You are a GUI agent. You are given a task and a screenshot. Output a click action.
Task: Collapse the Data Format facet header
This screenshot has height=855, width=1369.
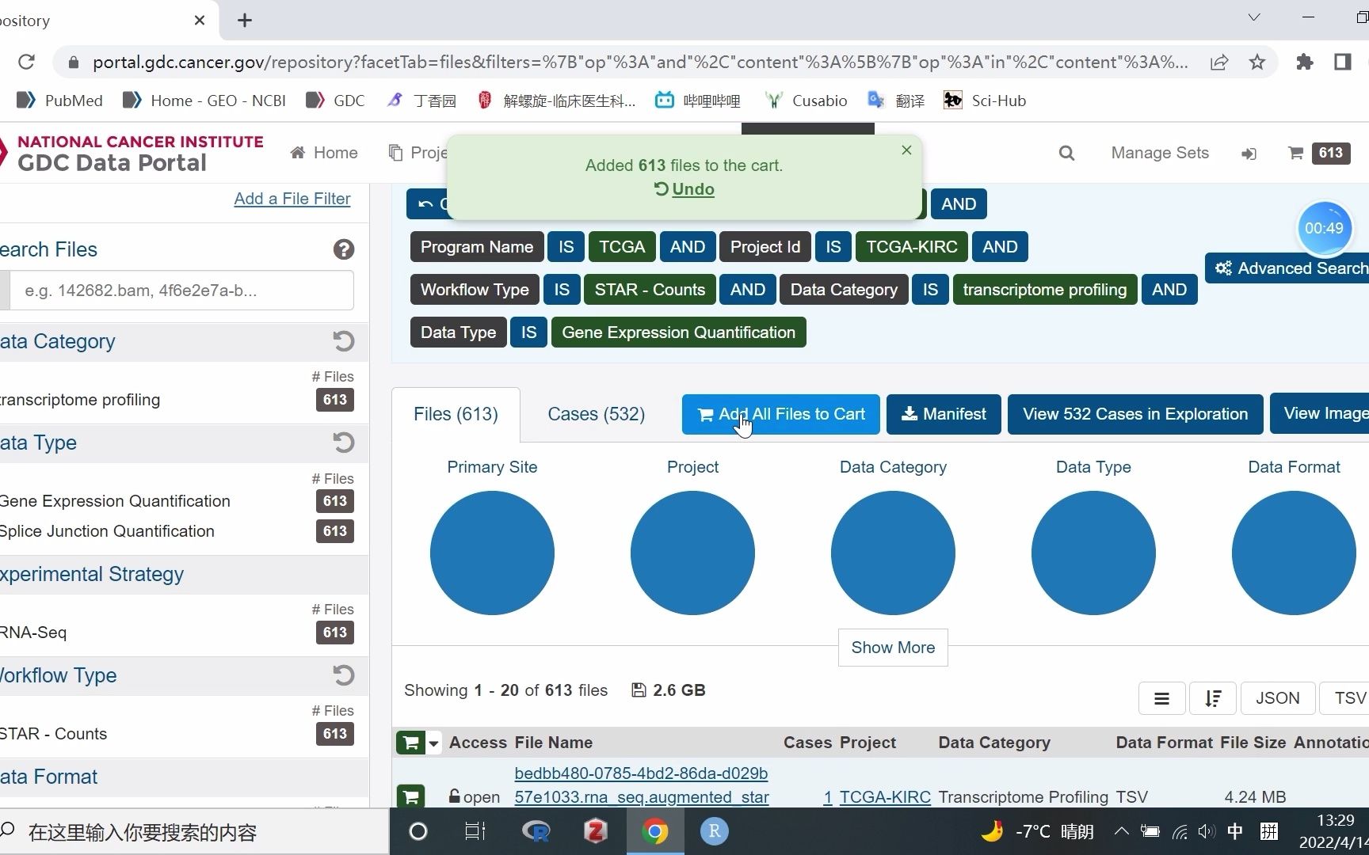[48, 777]
